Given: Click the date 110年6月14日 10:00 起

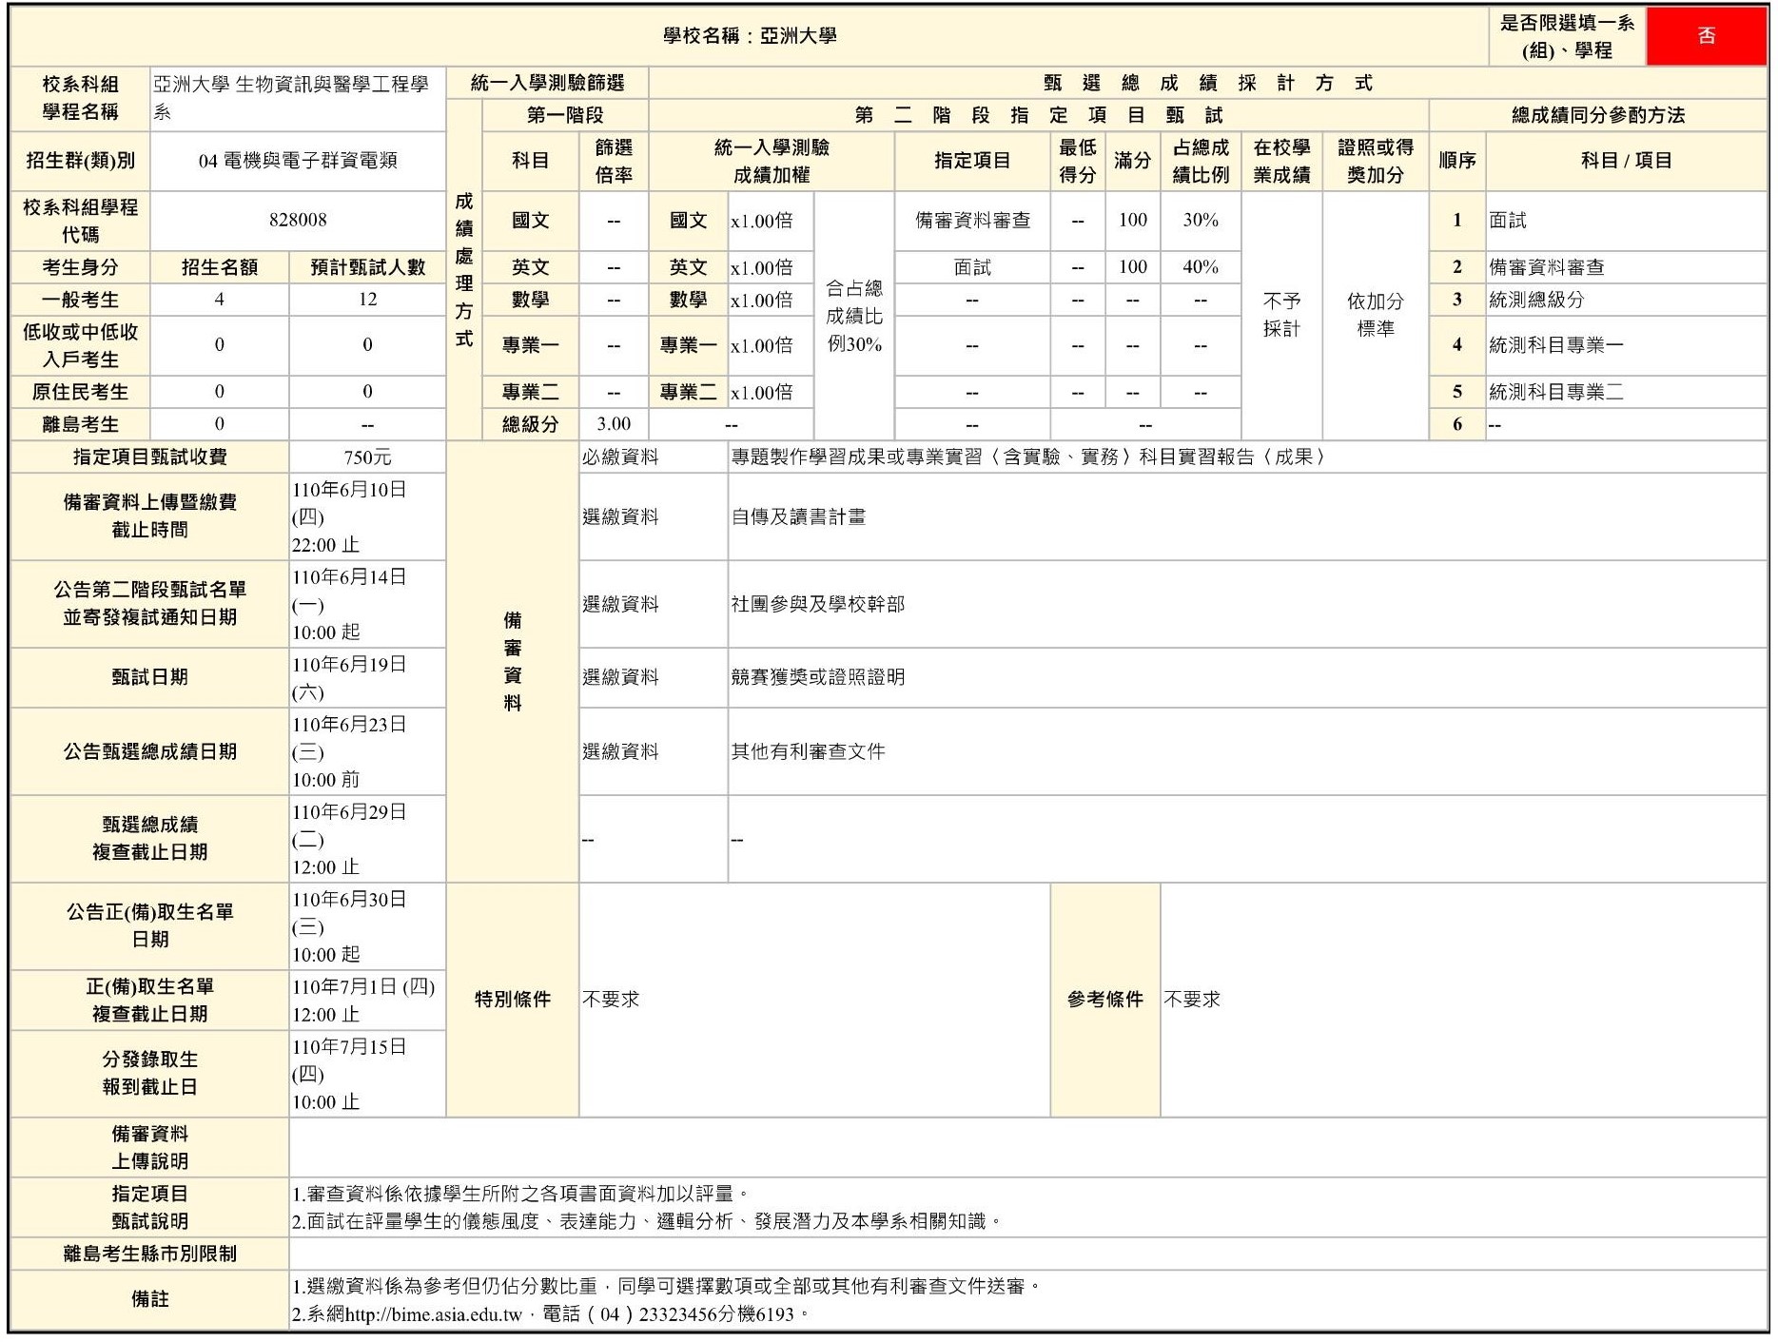Looking at the screenshot, I should (x=349, y=605).
